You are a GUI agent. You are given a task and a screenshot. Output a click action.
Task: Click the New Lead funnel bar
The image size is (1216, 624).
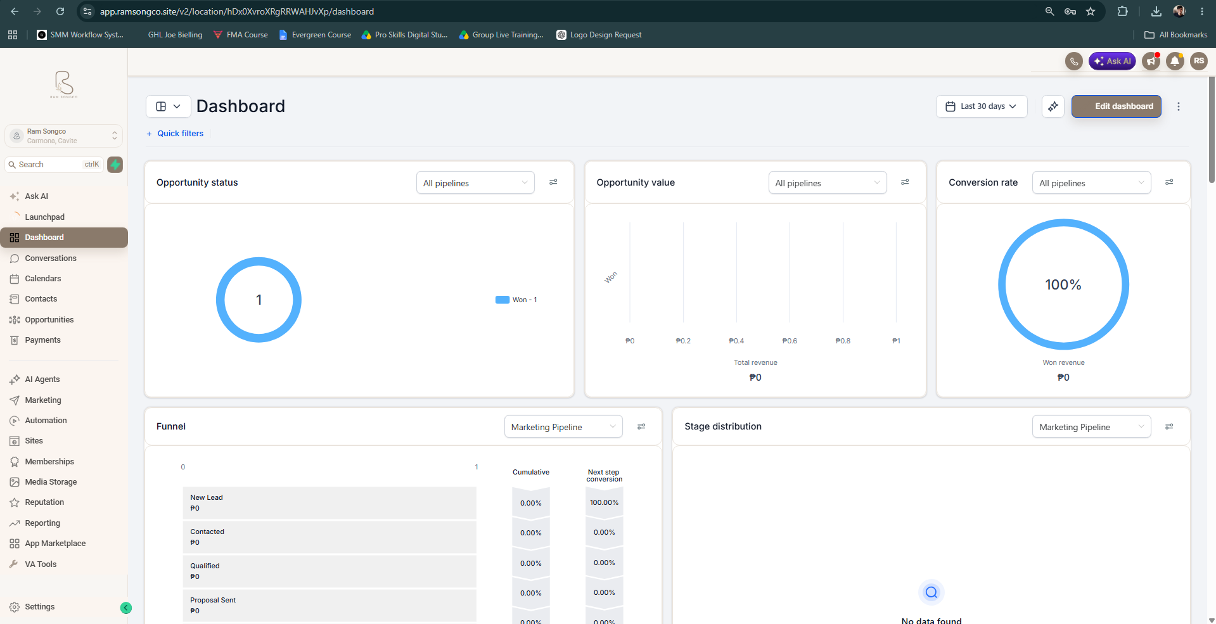coord(330,503)
